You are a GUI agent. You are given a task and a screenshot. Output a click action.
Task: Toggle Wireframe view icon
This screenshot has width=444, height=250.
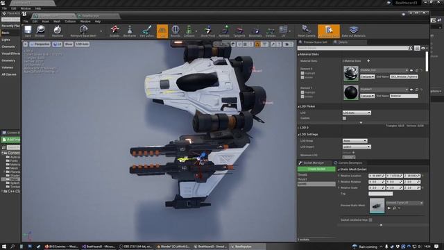[130, 31]
